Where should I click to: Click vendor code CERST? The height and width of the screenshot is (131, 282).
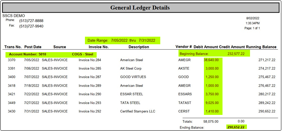(x=184, y=111)
